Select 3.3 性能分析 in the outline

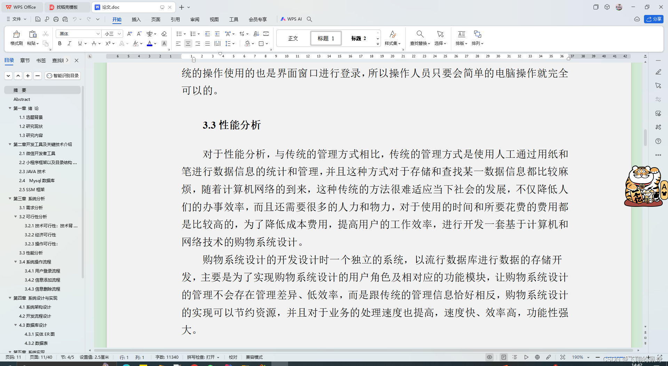coord(31,253)
